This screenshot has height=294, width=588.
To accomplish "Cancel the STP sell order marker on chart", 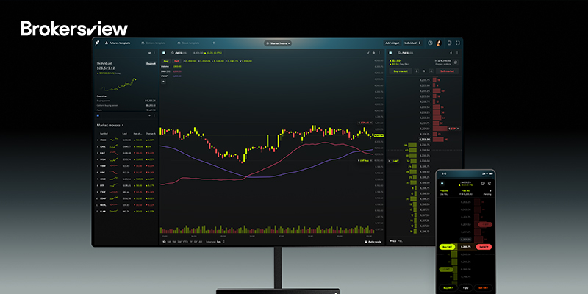I will (371, 123).
